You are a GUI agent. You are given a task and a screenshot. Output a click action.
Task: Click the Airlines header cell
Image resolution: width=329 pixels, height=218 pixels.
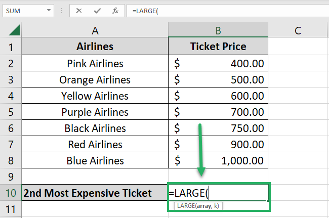click(95, 47)
